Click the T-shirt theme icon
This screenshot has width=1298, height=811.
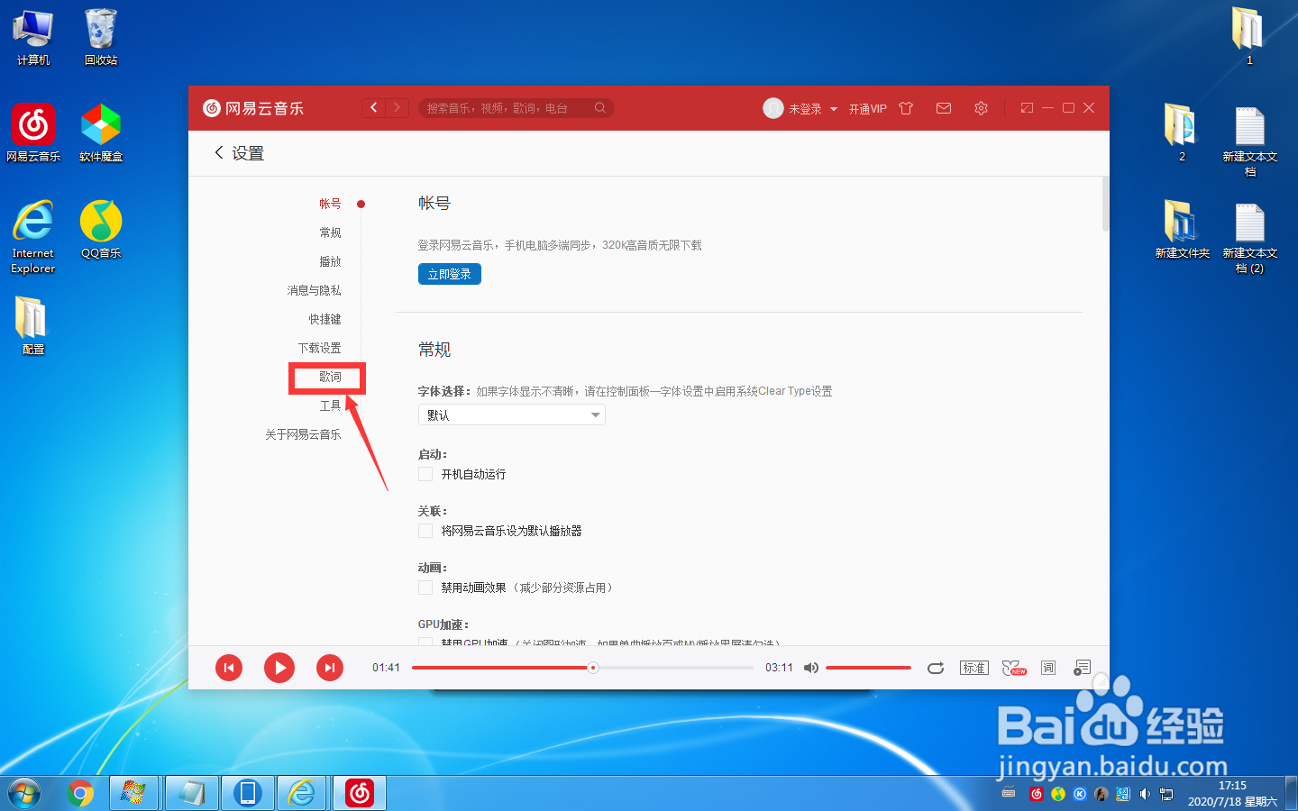point(905,107)
